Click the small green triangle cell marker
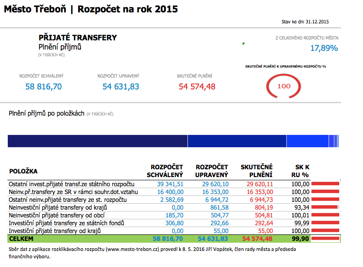 244,44
